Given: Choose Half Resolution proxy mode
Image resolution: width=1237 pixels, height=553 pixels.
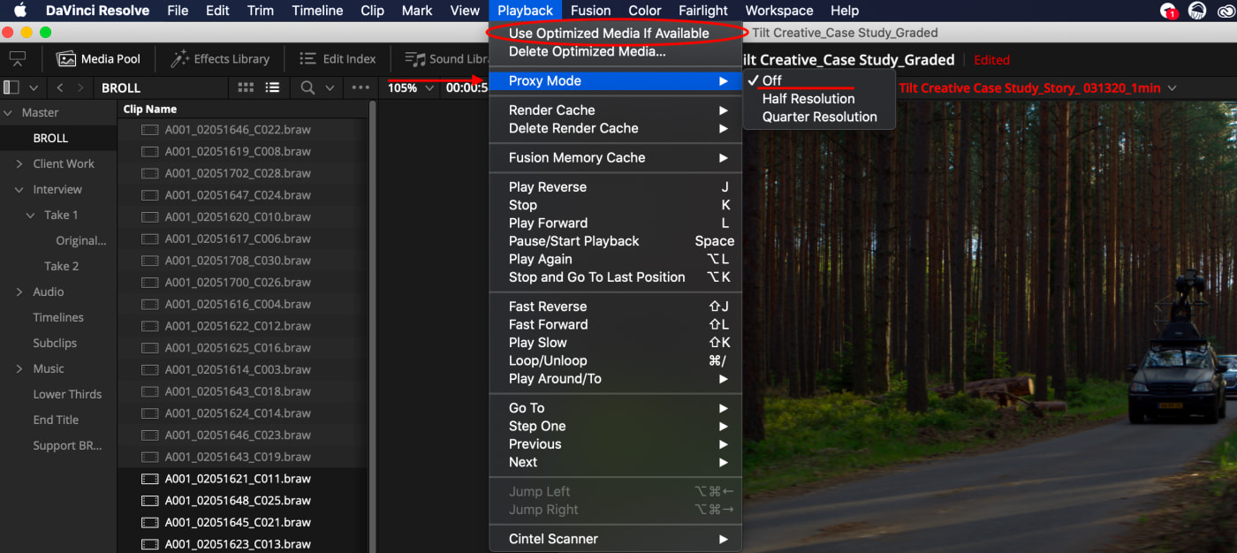Looking at the screenshot, I should click(x=819, y=99).
